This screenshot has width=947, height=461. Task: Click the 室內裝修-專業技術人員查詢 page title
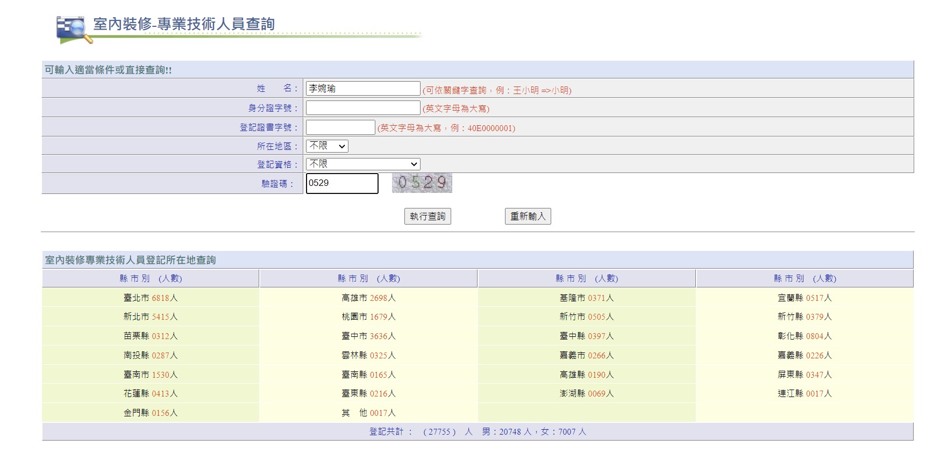[x=184, y=24]
